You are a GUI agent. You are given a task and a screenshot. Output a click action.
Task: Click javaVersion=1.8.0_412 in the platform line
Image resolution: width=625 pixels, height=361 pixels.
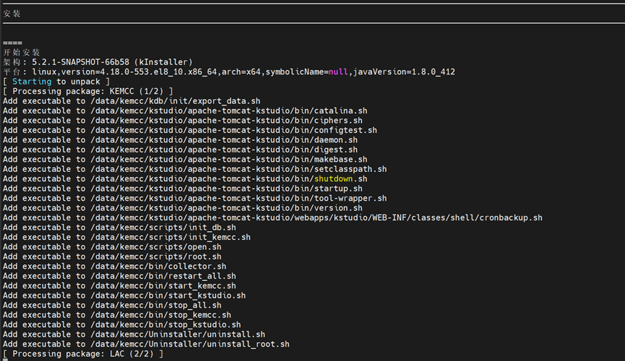404,71
